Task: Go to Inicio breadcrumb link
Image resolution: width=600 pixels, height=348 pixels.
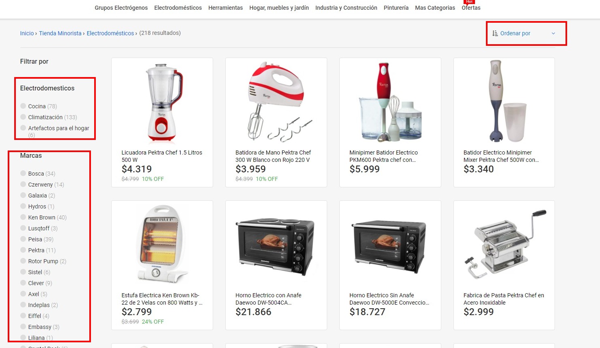Action: coord(27,33)
